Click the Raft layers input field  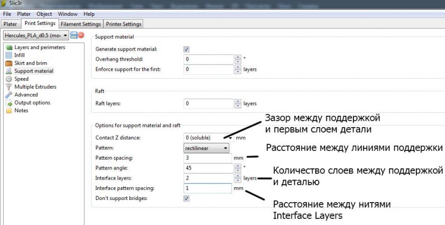(209, 104)
